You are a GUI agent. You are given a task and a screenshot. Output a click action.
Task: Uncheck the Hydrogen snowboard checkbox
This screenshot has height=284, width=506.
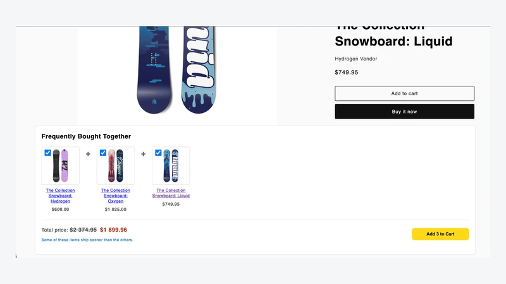pos(48,153)
